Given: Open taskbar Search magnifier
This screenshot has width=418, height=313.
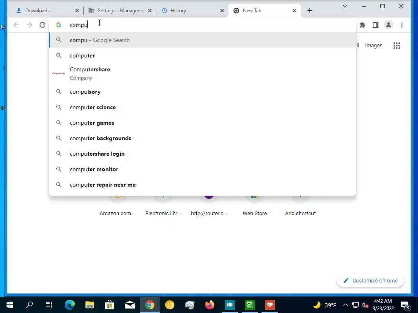Looking at the screenshot, I should point(29,305).
